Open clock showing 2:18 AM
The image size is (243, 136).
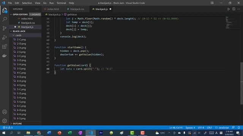[x=229, y=133]
